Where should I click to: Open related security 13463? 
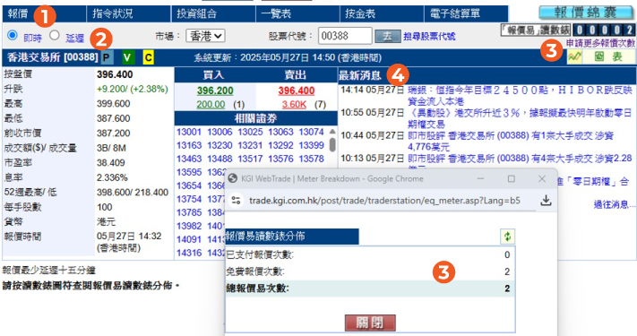(x=189, y=159)
